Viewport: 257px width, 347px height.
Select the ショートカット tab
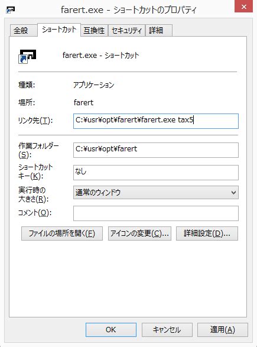tap(59, 30)
